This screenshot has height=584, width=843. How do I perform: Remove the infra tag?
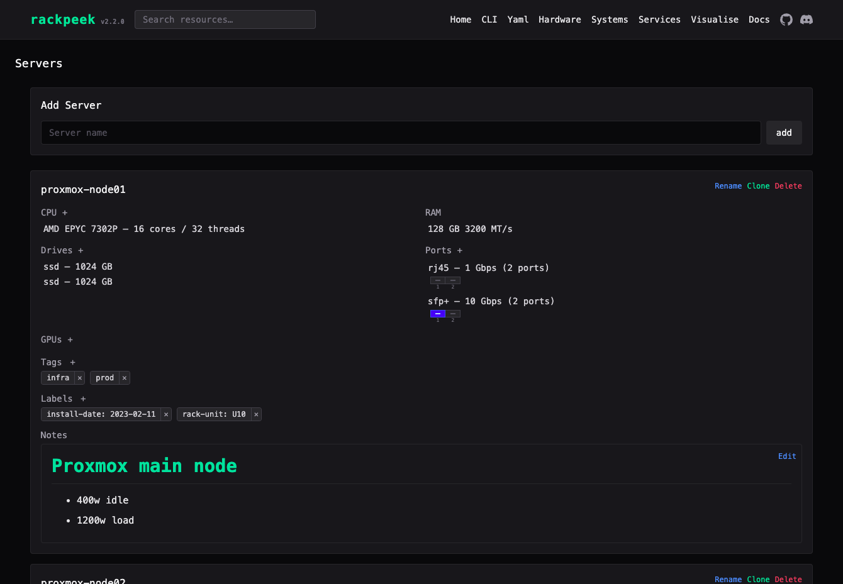click(80, 378)
